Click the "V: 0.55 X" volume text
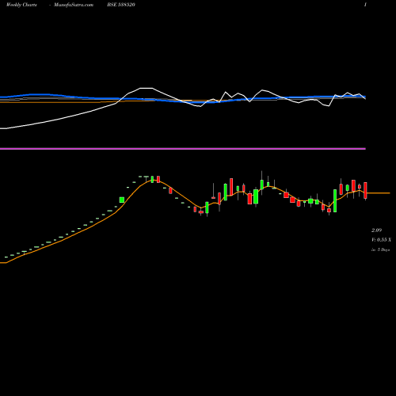The height and width of the screenshot is (396, 396). (x=381, y=240)
